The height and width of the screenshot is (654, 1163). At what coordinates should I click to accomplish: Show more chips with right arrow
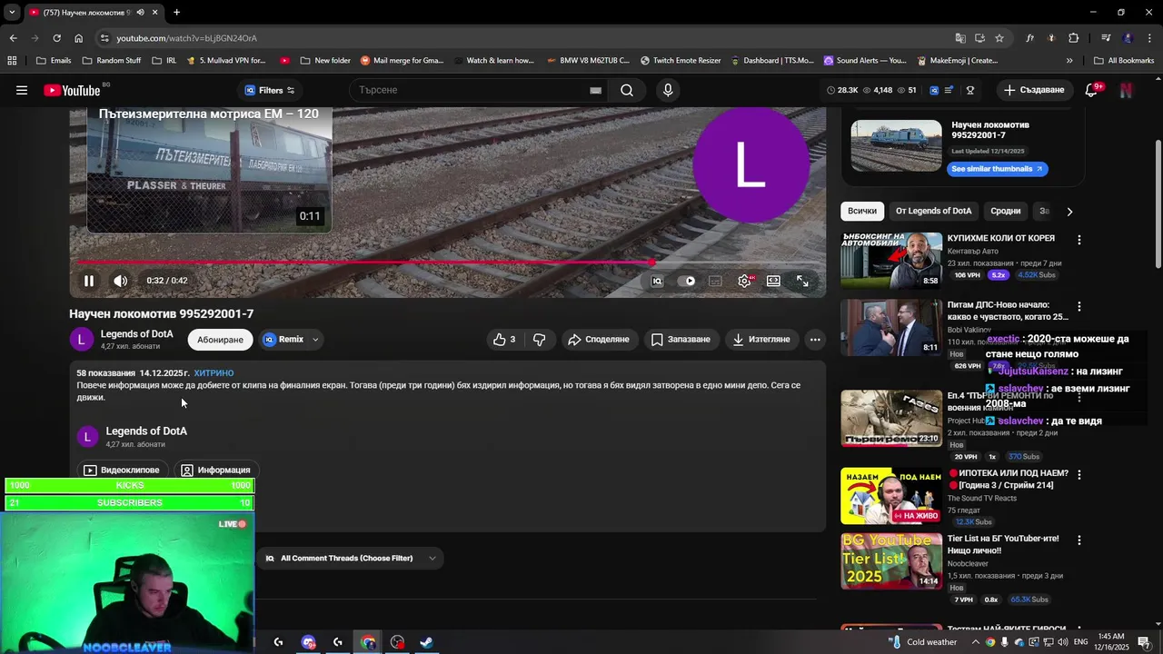1069,212
